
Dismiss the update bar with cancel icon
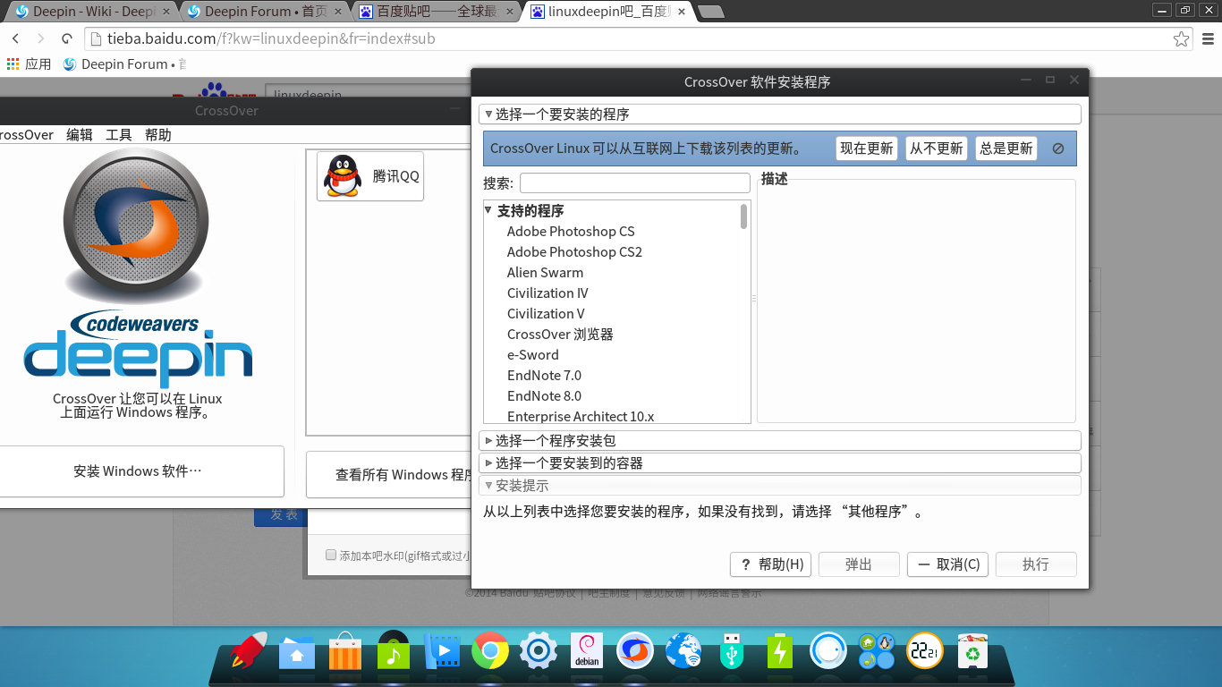[x=1058, y=148]
